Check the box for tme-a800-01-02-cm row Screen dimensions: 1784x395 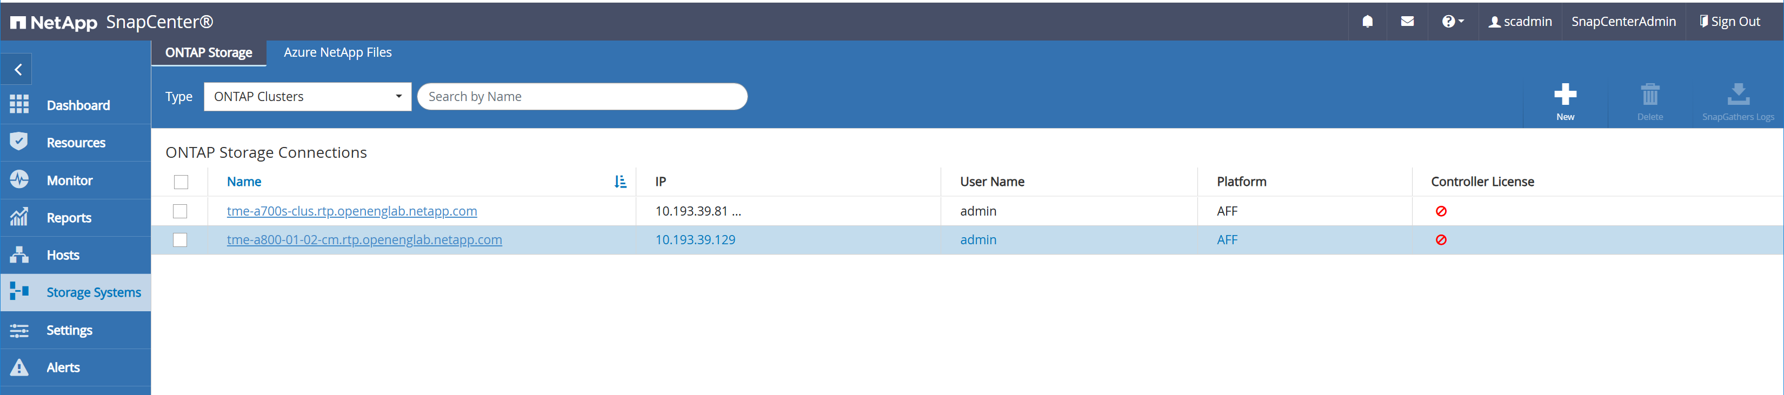pyautogui.click(x=180, y=240)
